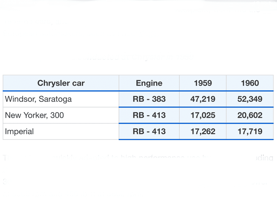This screenshot has height=207, width=277.
Task: Select the 47,219 value cell
Action: click(203, 99)
